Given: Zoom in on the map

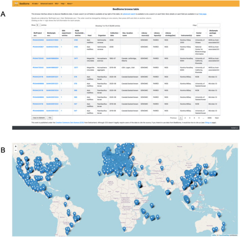Looking at the screenshot, I should [16, 147].
